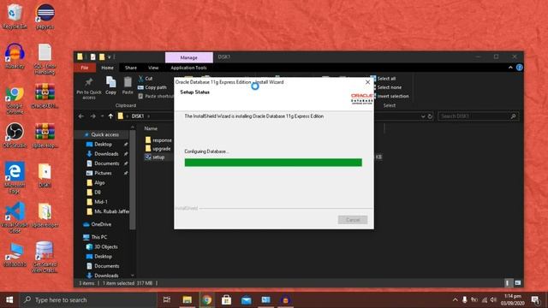This screenshot has width=548, height=308.
Task: Click the Windows Start button
Action: 9,299
